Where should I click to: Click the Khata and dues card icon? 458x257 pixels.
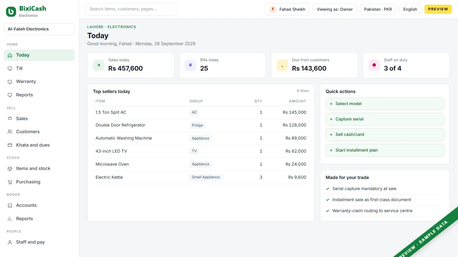click(x=10, y=145)
